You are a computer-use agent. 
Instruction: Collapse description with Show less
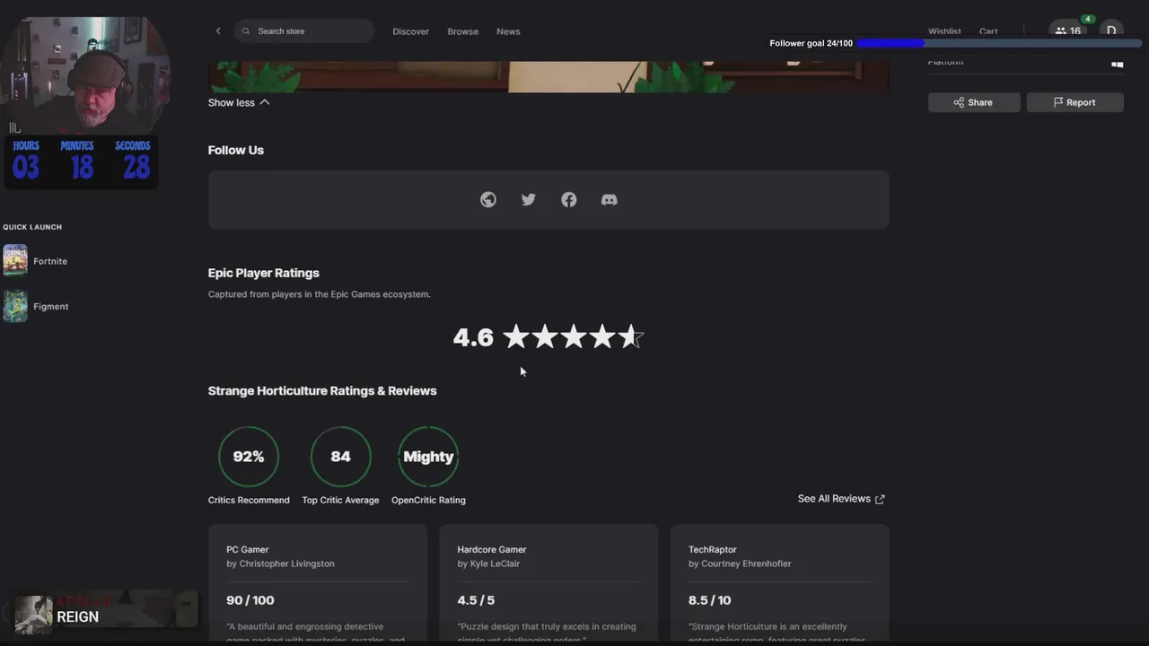239,102
